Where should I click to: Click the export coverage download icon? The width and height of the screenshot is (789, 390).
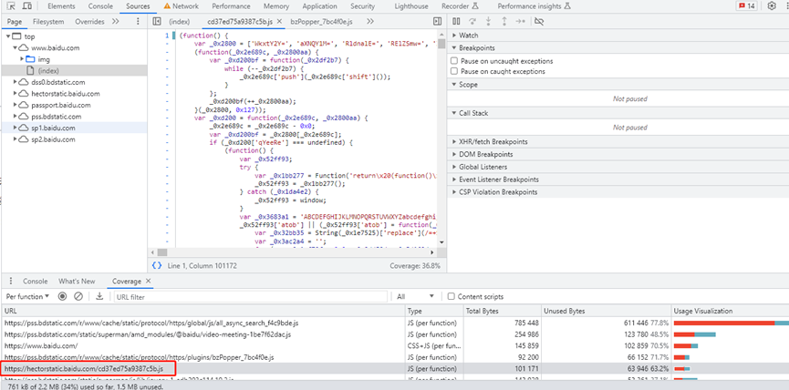[98, 296]
